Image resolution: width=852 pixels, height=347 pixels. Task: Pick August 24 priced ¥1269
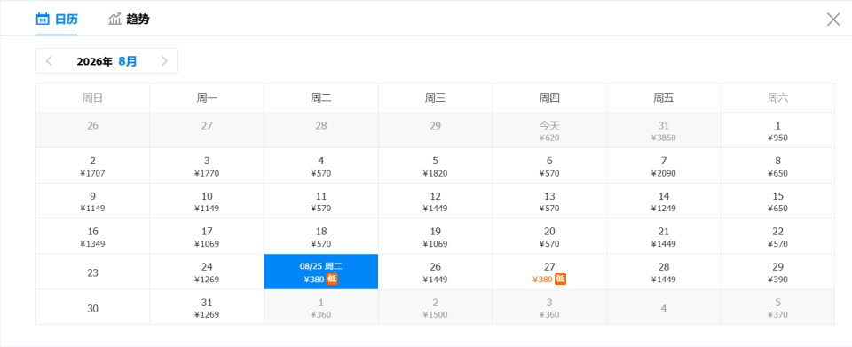coord(207,272)
